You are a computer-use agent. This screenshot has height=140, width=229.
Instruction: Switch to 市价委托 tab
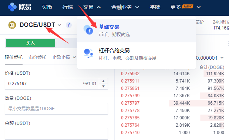[x=37, y=57]
